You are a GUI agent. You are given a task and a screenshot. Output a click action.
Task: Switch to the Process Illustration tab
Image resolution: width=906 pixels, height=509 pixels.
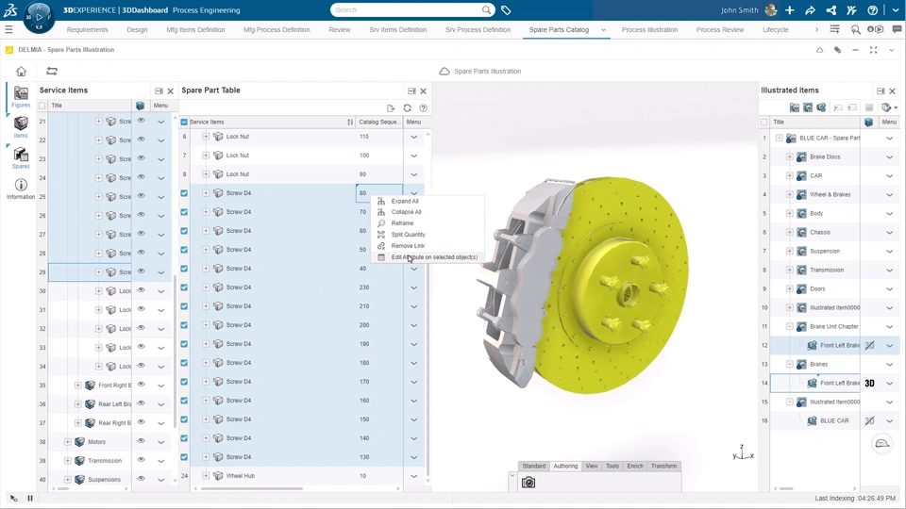coord(649,29)
